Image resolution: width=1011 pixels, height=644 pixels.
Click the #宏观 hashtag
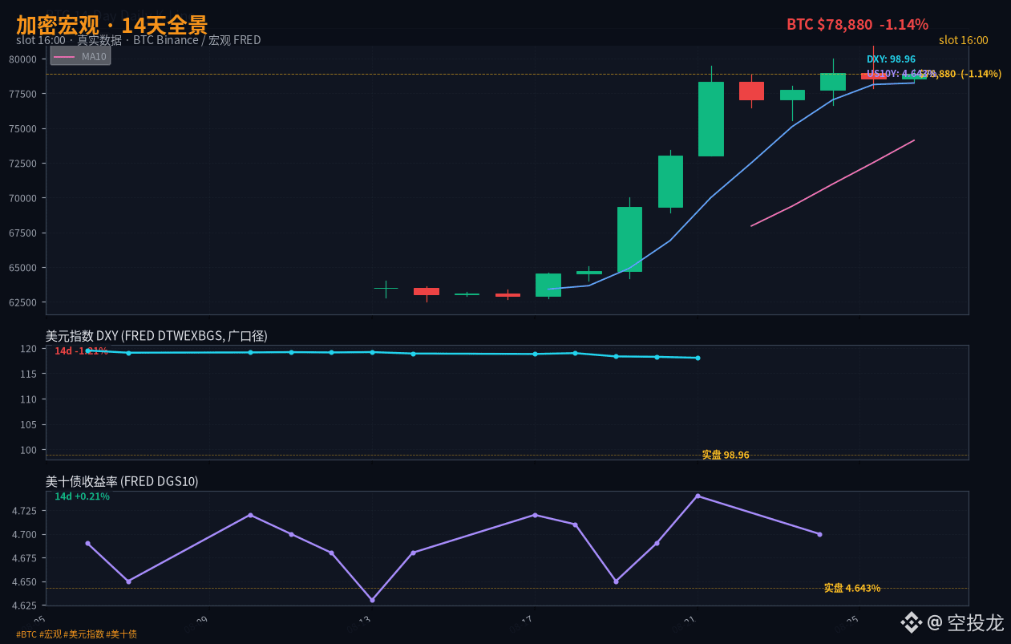click(51, 634)
